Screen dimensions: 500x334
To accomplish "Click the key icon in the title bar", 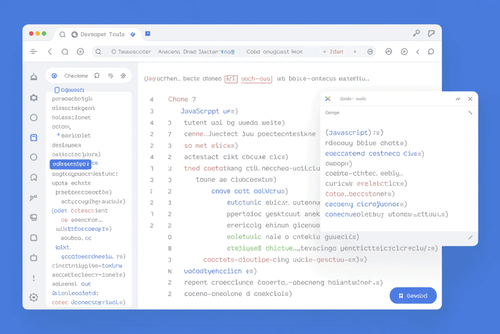I will (x=416, y=34).
